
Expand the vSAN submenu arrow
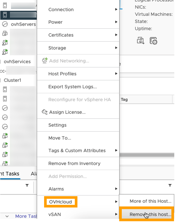click(116, 214)
